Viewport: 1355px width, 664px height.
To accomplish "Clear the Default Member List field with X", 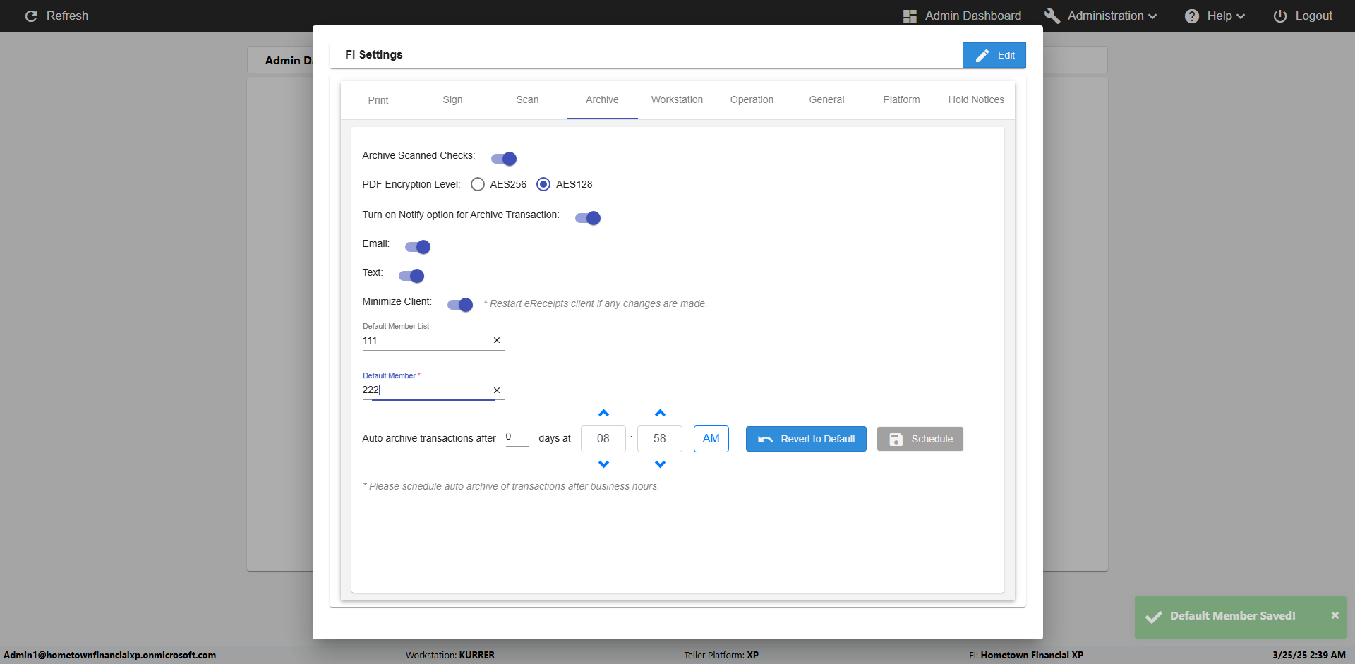I will click(x=497, y=340).
